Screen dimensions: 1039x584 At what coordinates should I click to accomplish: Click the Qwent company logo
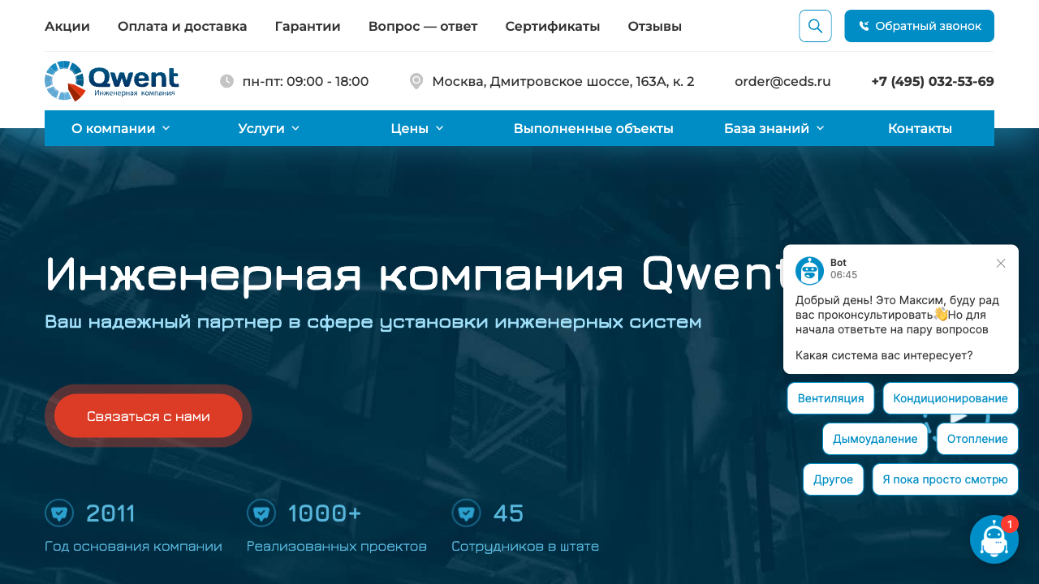click(112, 81)
